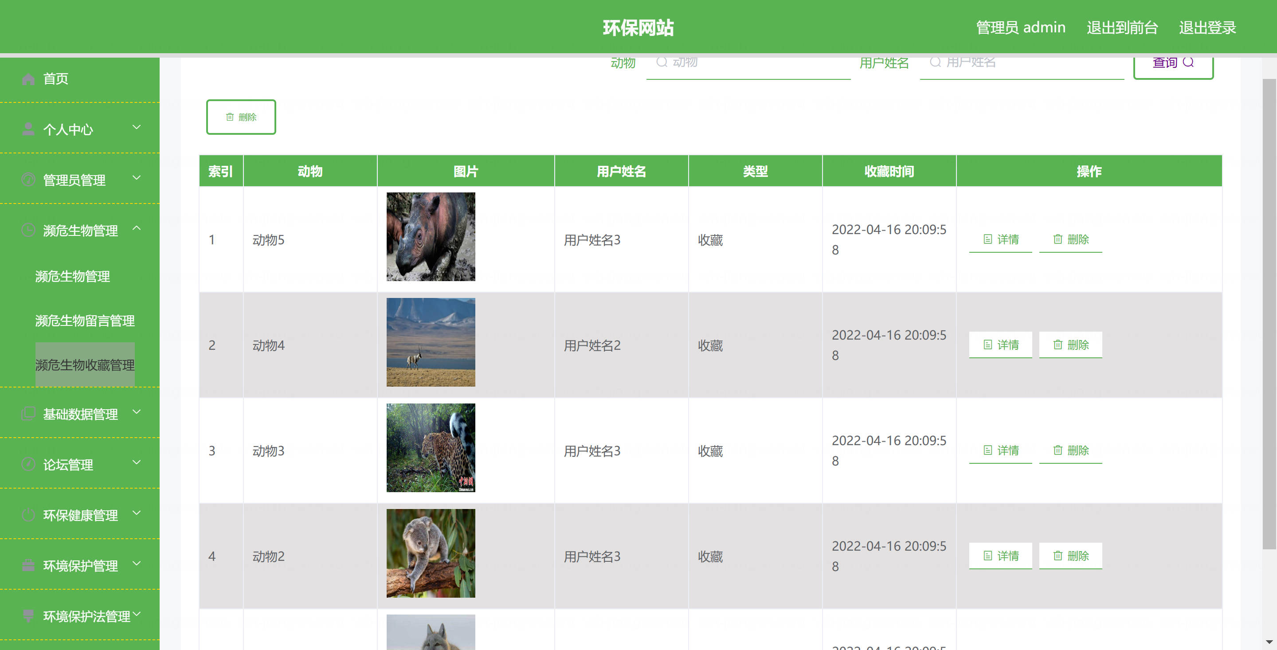The image size is (1277, 650).
Task: Expand 环境保护管理 menu chevron
Action: point(137,564)
